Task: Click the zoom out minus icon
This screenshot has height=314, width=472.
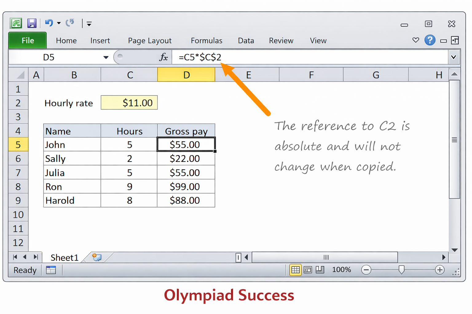Action: 366,270
